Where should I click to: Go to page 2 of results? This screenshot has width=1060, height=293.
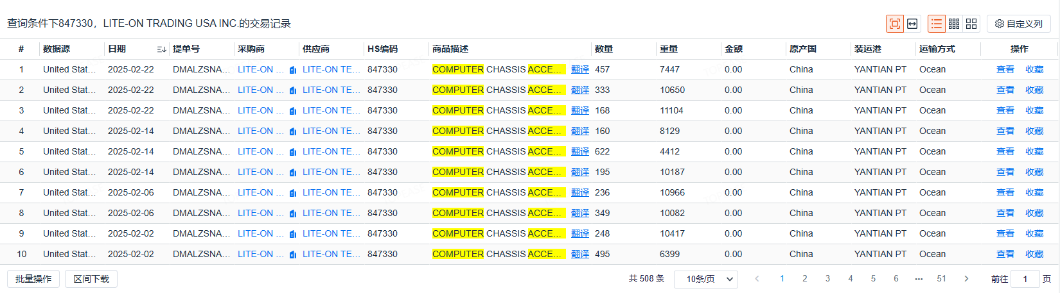coord(805,279)
